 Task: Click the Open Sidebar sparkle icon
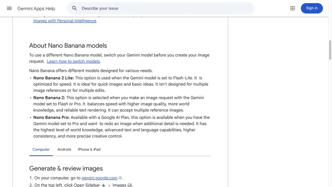pyautogui.click(x=103, y=185)
